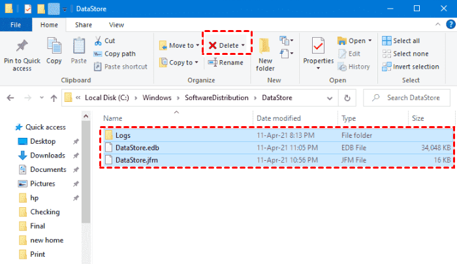
Task: Rename the selected item
Action: tap(226, 63)
